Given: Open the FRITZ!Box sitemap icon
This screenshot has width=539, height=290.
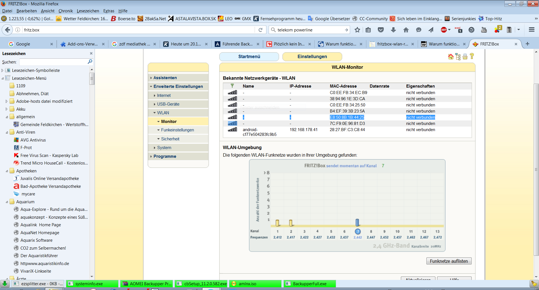Looking at the screenshot, I should pos(458,56).
